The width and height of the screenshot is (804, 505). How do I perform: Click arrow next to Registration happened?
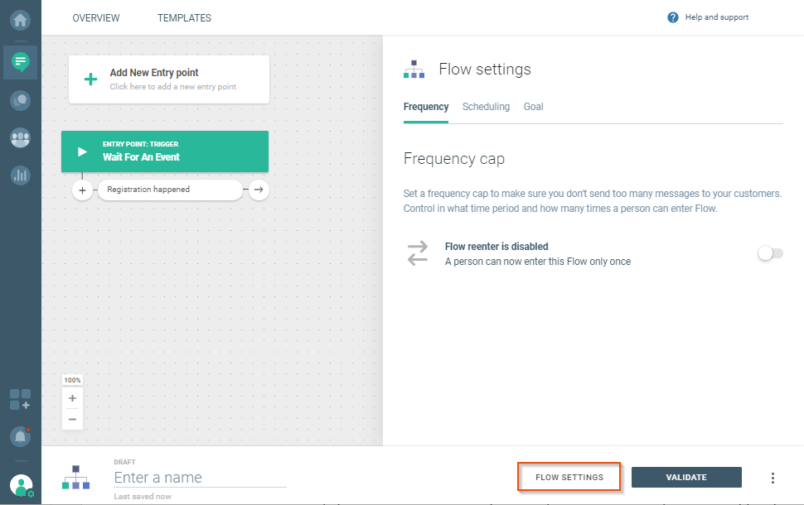point(259,190)
